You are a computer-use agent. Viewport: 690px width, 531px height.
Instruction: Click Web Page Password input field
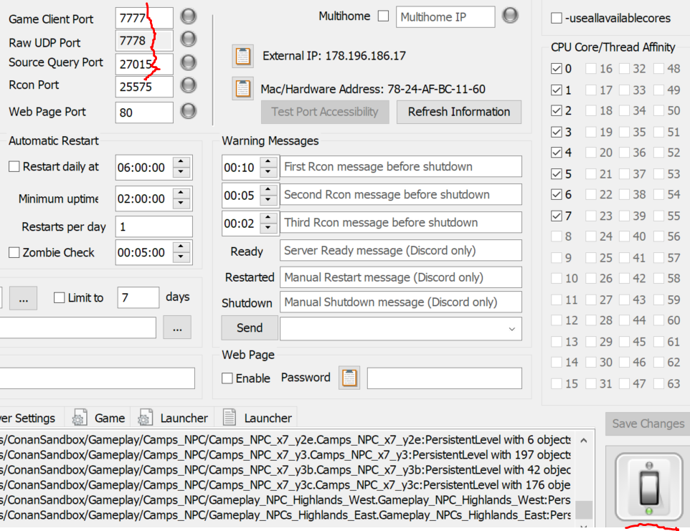(x=445, y=378)
